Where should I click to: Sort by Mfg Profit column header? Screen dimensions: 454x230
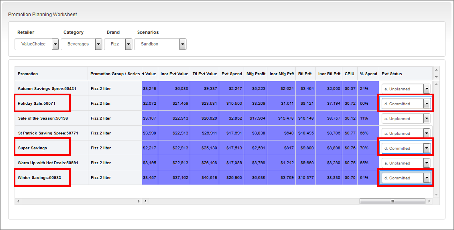[x=256, y=74]
